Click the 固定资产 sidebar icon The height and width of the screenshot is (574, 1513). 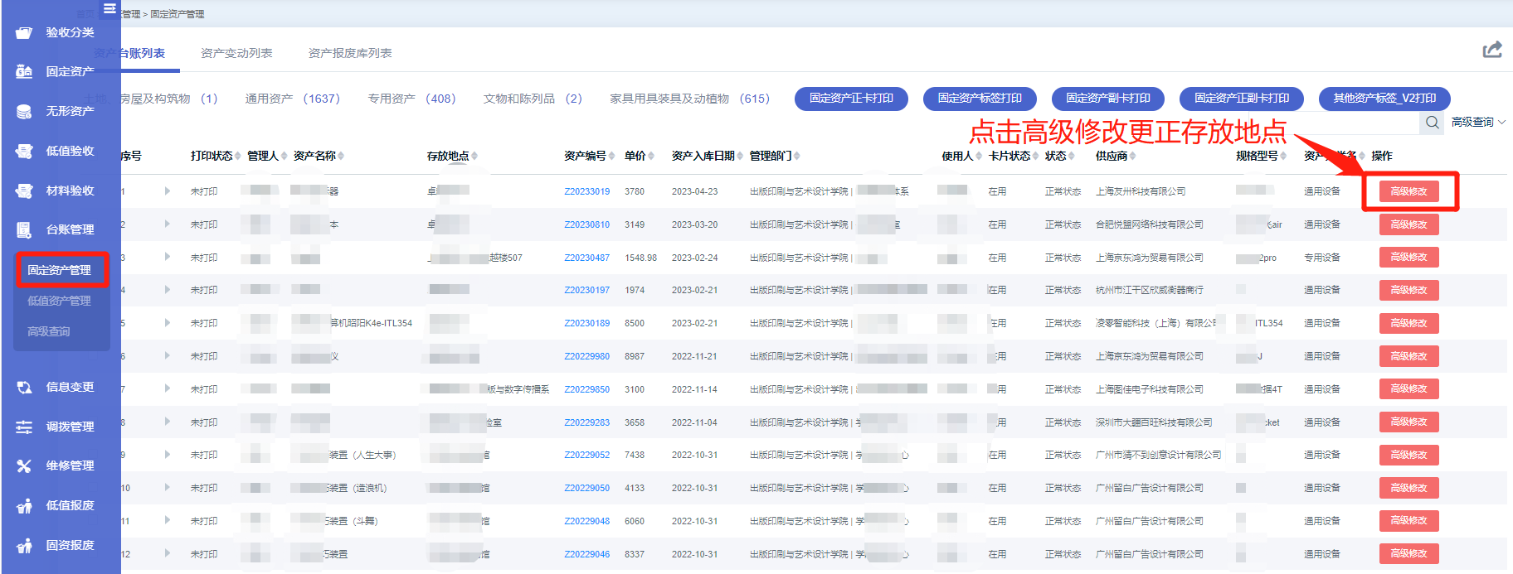pyautogui.click(x=24, y=72)
